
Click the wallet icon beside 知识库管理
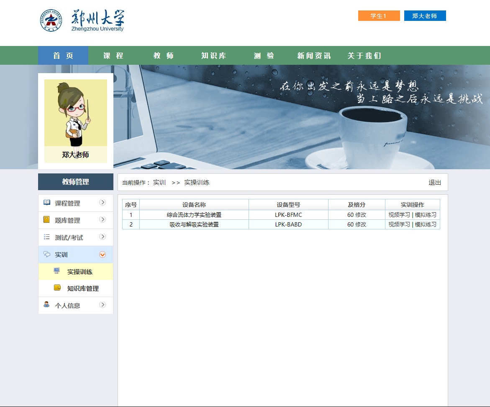click(57, 288)
